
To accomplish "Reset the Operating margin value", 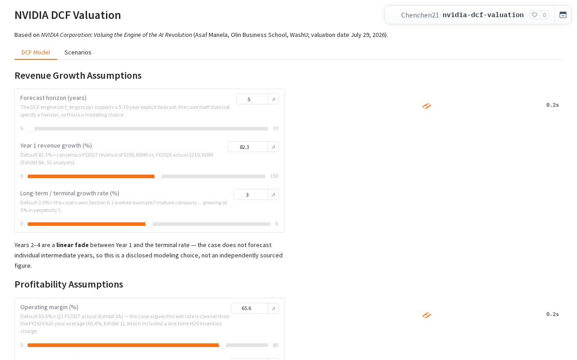I will tap(273, 308).
